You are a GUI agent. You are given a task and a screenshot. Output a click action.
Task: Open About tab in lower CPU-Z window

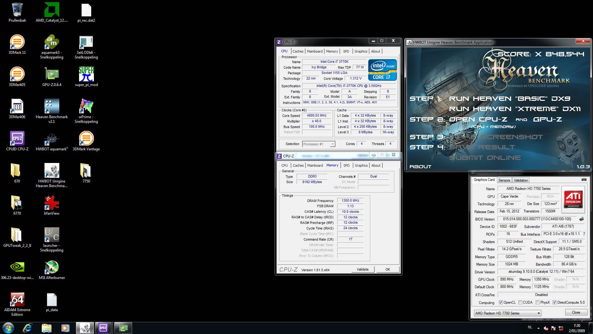coord(376,165)
